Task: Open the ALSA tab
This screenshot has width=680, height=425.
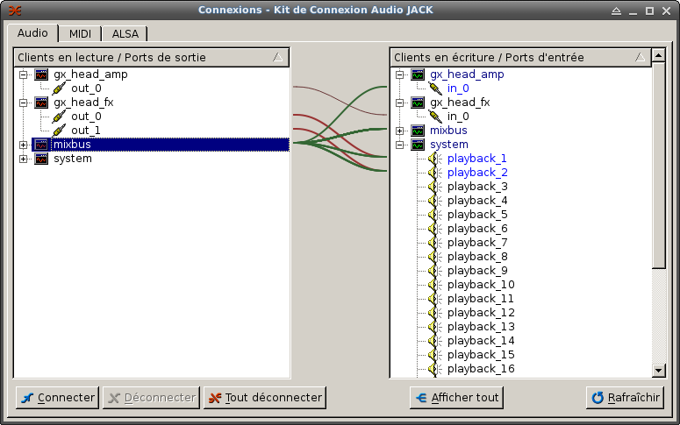Action: (125, 34)
